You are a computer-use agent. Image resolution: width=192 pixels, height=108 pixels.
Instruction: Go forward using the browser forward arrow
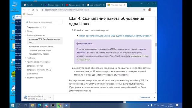(29, 10)
